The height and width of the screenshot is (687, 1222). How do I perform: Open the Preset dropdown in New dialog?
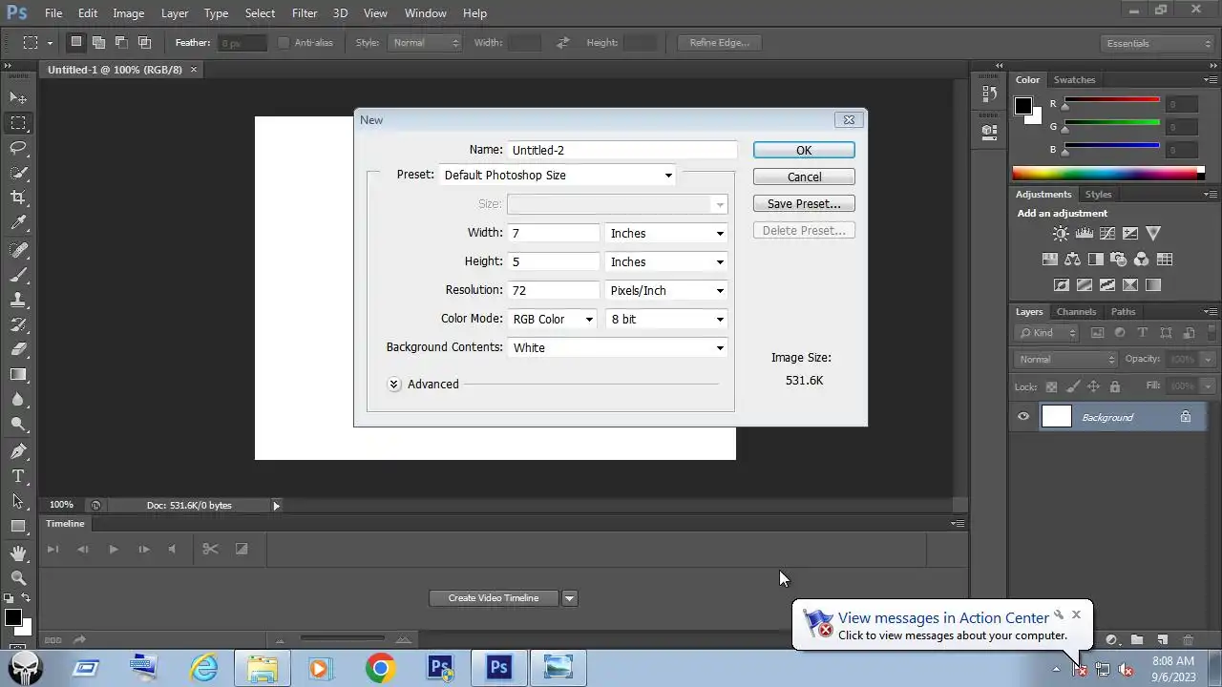[x=558, y=176]
